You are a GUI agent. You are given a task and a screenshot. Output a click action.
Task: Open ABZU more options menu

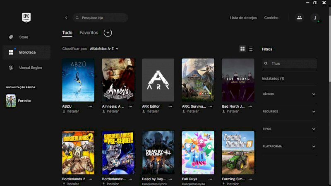[90, 106]
